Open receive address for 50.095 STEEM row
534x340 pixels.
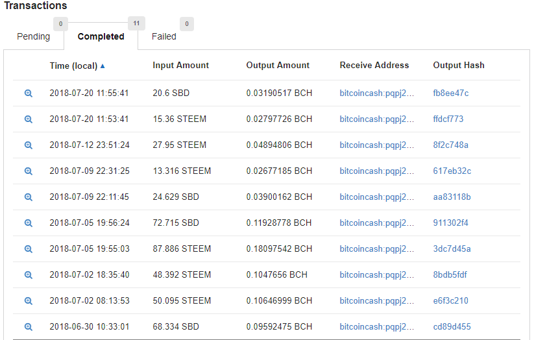click(377, 301)
